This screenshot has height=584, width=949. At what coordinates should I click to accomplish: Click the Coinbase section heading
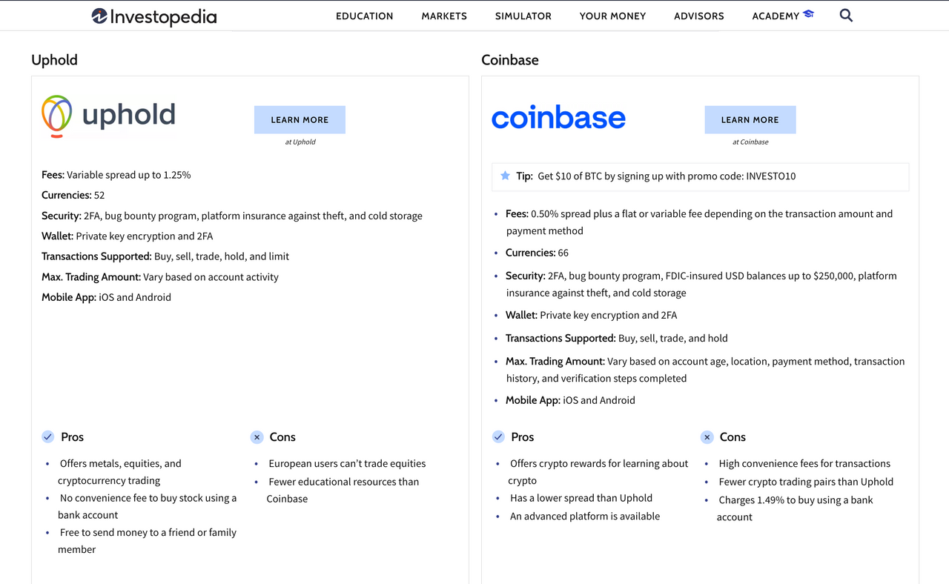(x=510, y=60)
